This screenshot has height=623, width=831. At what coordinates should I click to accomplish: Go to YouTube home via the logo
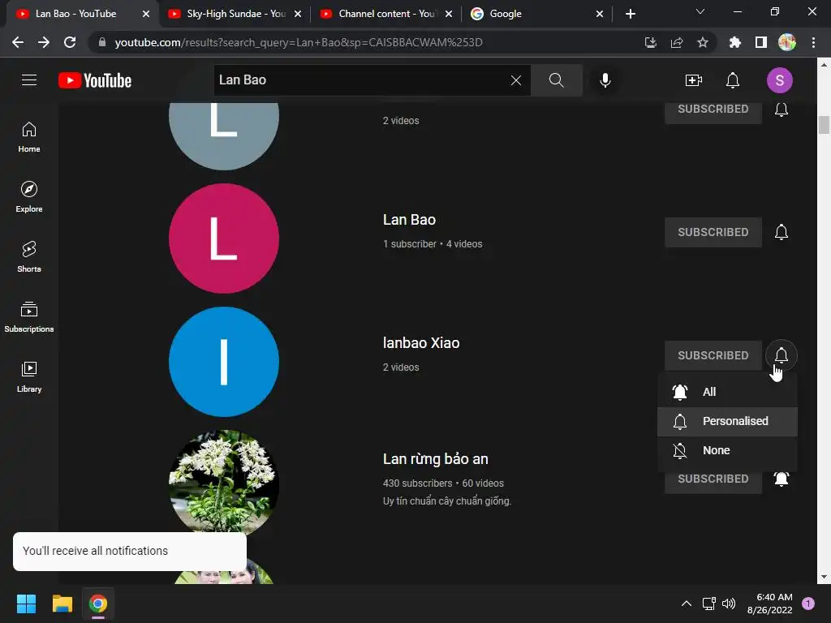click(x=95, y=80)
